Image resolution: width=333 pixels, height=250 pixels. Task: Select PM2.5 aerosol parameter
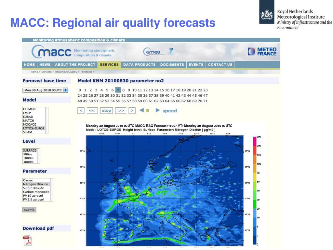click(36, 200)
